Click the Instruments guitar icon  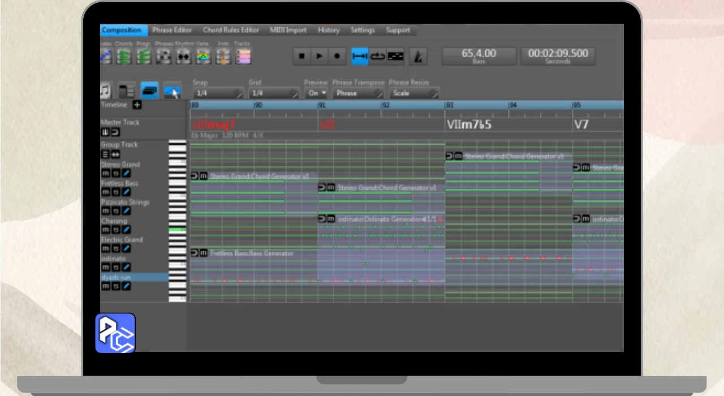tap(223, 56)
